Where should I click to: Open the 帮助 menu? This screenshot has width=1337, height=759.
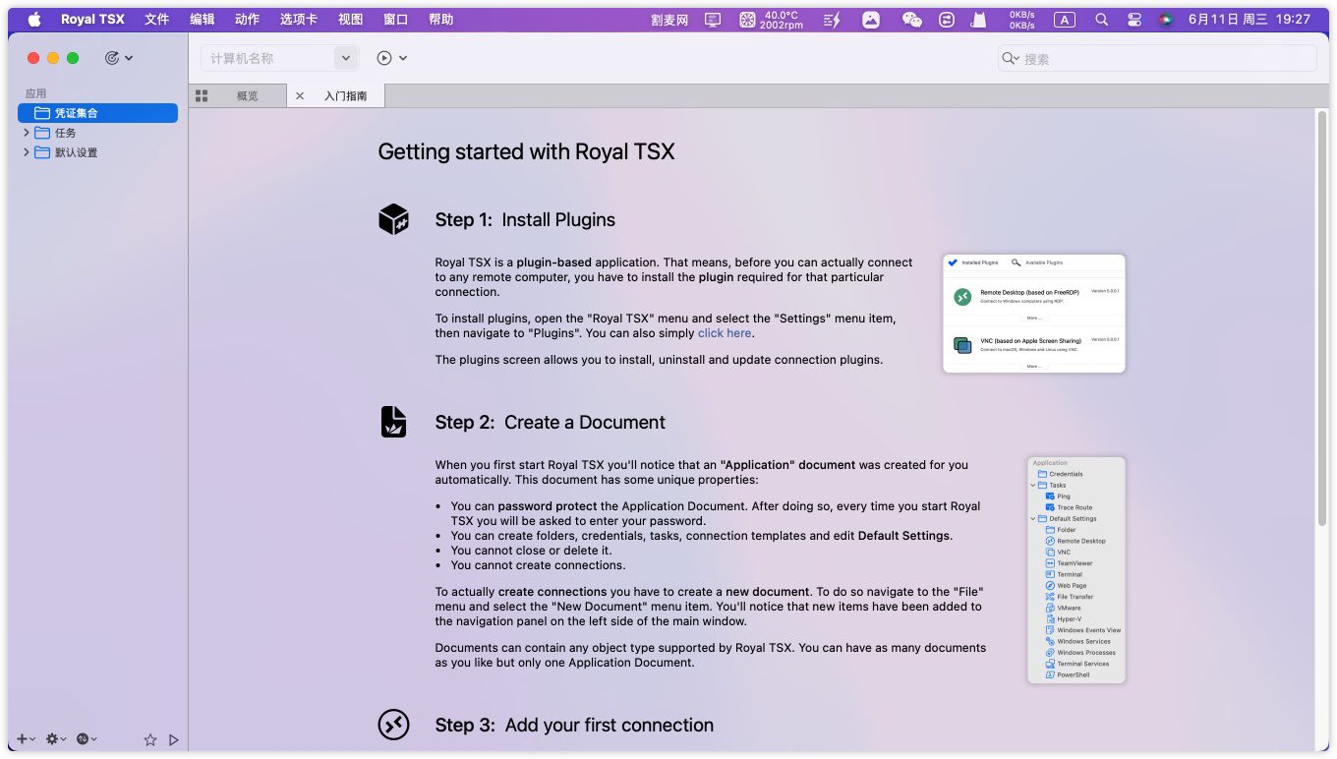click(441, 19)
